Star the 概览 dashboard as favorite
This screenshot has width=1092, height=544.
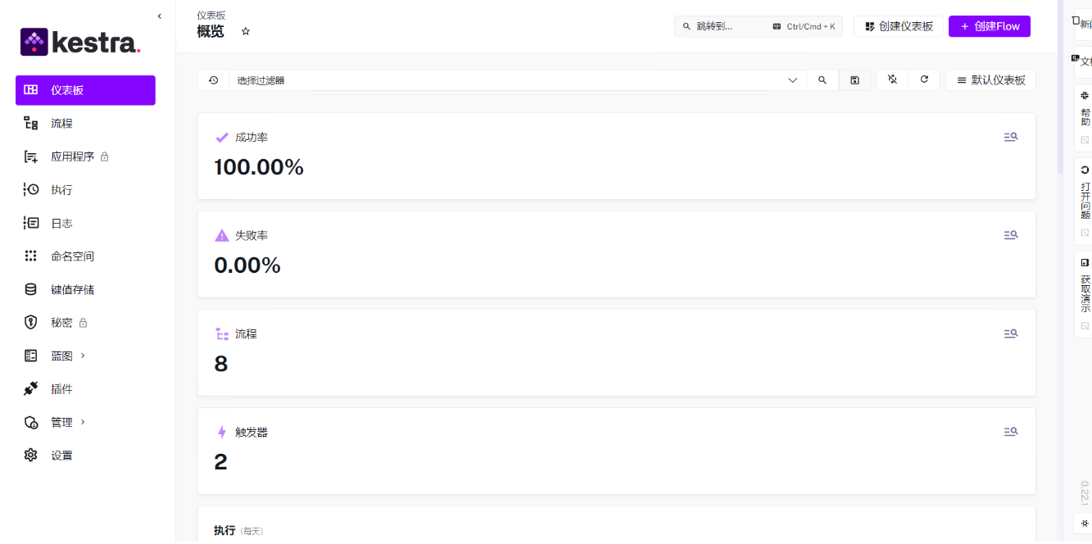pyautogui.click(x=245, y=31)
